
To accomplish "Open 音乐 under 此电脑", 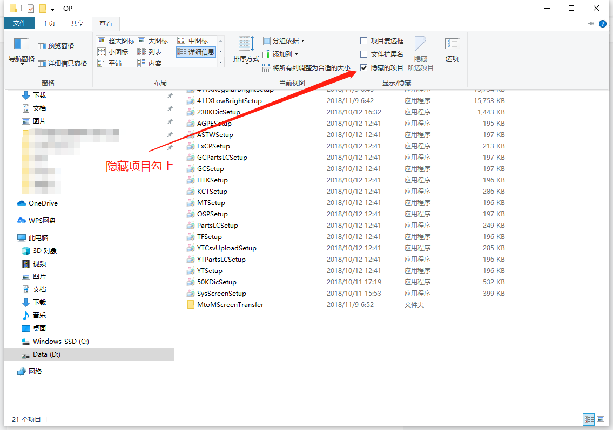I will click(x=34, y=315).
